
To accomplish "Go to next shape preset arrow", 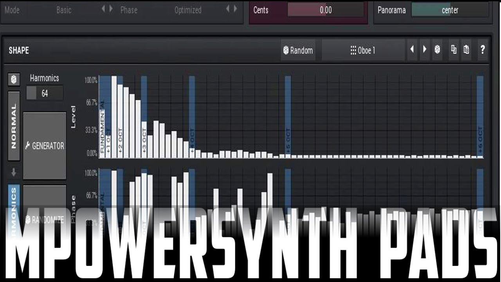I will (x=425, y=50).
